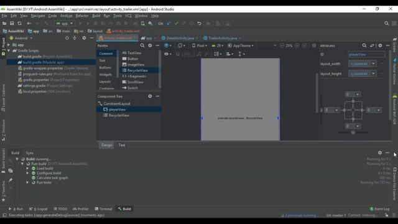
Task: Open the layout_height dropdown arrow
Action: point(373,73)
